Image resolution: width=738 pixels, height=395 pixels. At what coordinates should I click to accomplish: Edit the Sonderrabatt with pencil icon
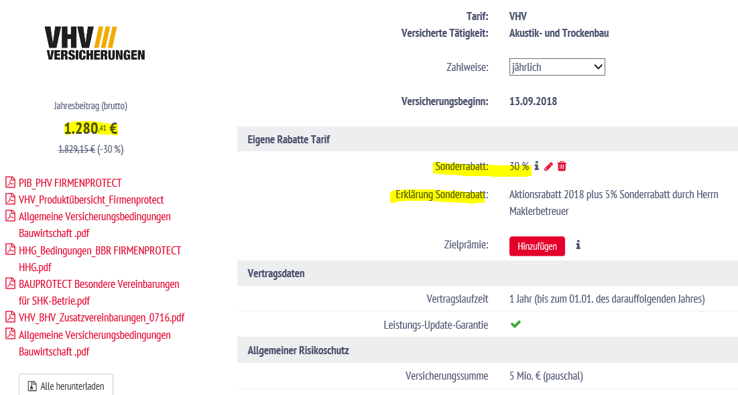point(548,167)
